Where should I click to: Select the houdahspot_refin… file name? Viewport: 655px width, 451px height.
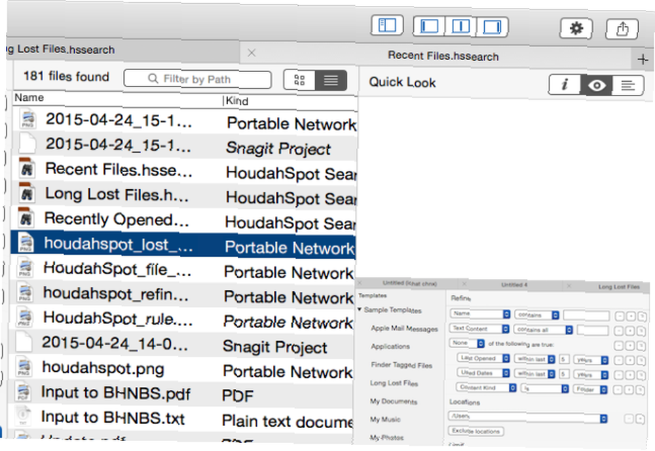[116, 294]
